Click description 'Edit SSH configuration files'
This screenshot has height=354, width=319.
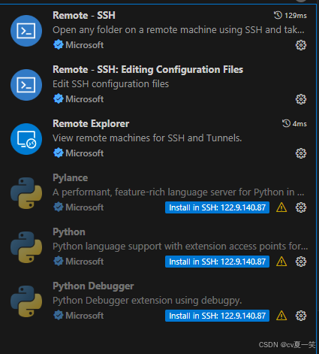point(111,84)
